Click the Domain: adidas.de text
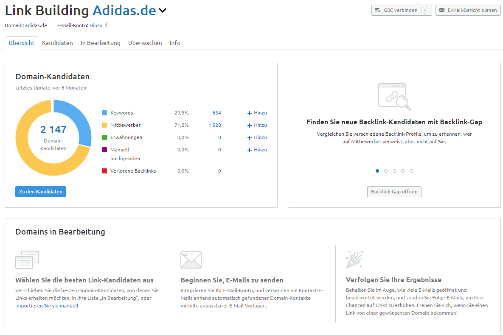 25,25
